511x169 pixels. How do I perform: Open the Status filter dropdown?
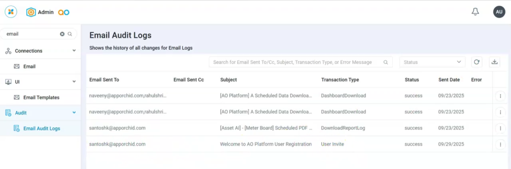(x=432, y=62)
